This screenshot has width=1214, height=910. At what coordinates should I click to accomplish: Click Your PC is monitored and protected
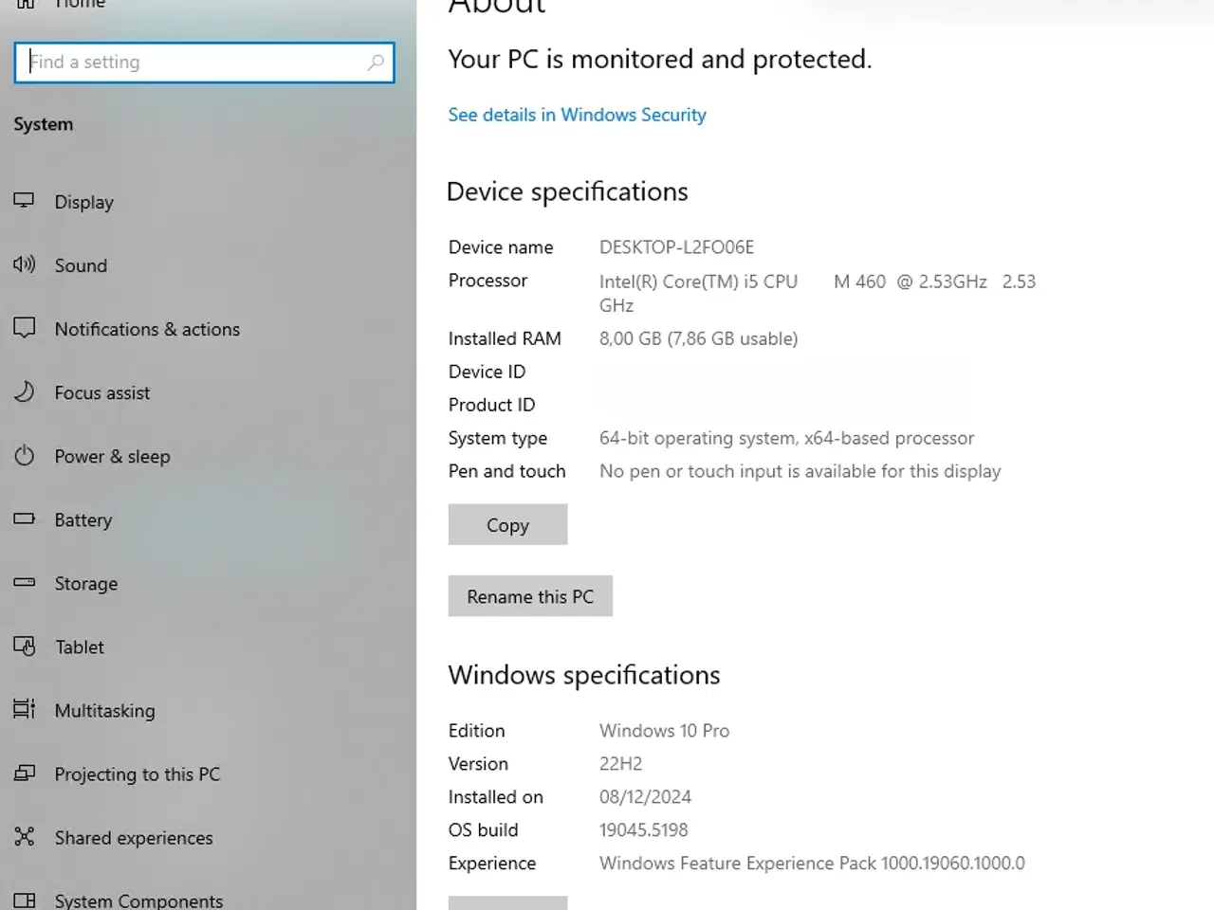659,59
